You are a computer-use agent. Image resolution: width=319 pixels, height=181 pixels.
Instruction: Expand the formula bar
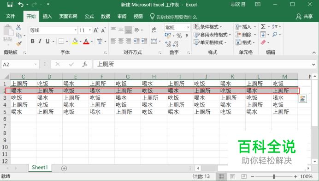tap(313, 65)
